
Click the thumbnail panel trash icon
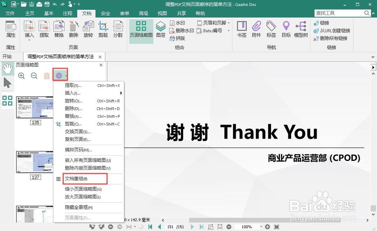[x=47, y=76]
